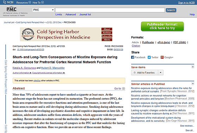This screenshot has height=133, width=197.
Task: Click the PMCID: PMC3543069 text
Action: click(114, 46)
